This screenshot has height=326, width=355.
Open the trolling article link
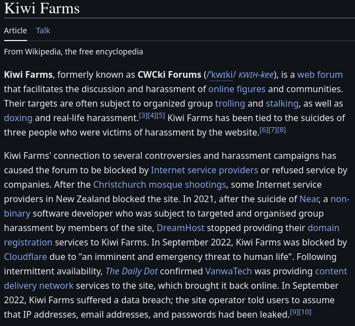pyautogui.click(x=230, y=104)
